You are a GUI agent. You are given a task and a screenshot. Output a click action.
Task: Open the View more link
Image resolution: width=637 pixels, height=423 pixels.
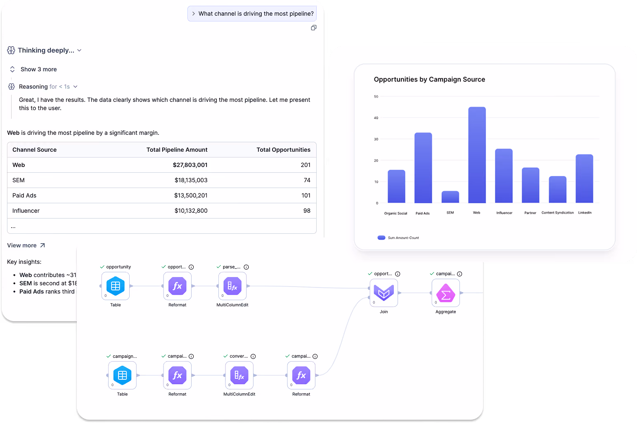click(x=26, y=245)
